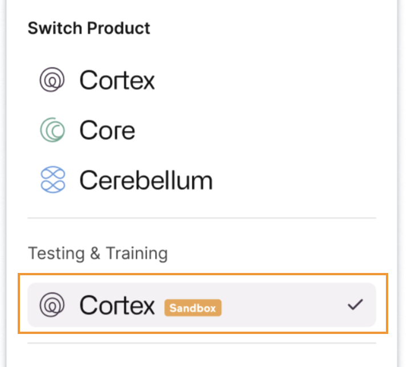Click the blue Cerebellum knot icon
This screenshot has height=367, width=407.
tap(52, 180)
